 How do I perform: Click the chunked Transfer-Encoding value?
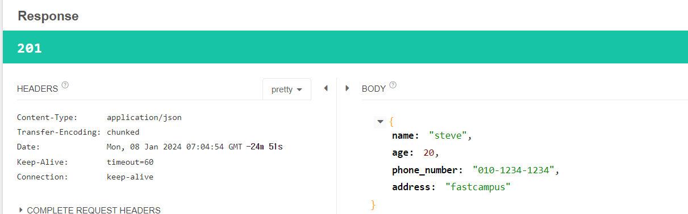coord(123,132)
